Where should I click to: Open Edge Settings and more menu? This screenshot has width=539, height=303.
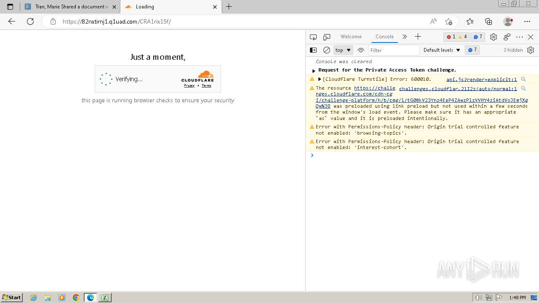tap(527, 21)
